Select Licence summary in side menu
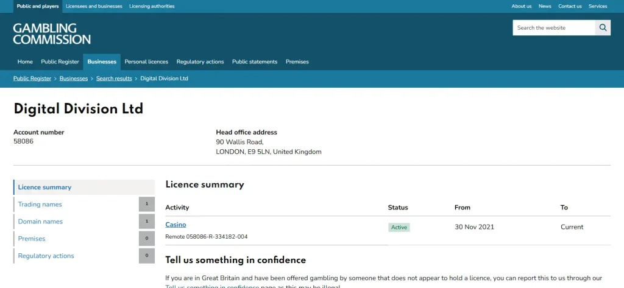This screenshot has width=624, height=288. point(84,188)
